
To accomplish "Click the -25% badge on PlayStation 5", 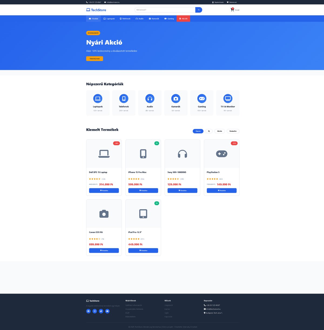I will click(234, 143).
